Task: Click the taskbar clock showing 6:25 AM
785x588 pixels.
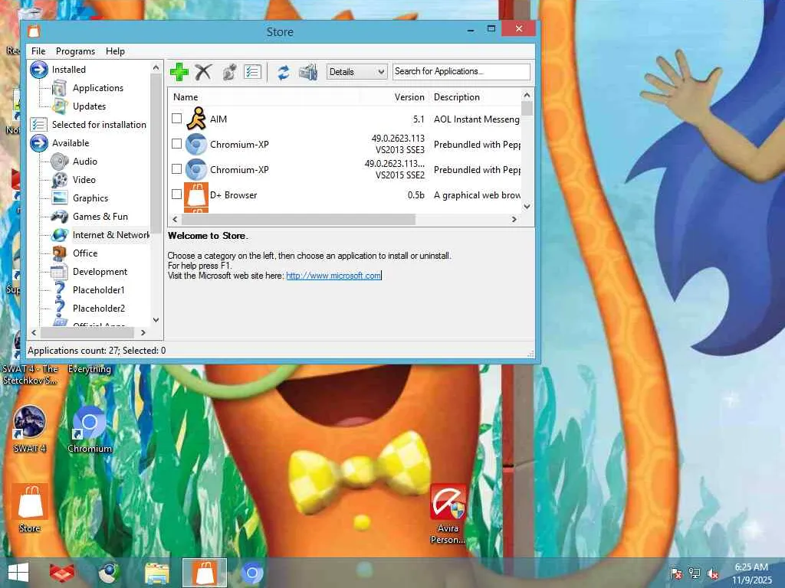Action: tap(751, 573)
